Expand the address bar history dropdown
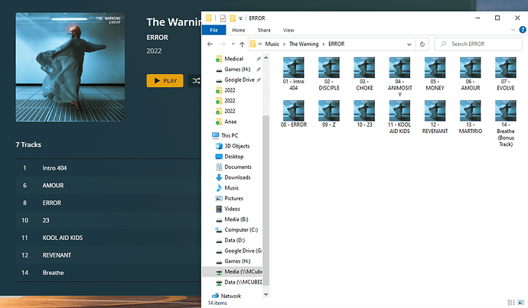This screenshot has height=308, width=528. coord(409,44)
